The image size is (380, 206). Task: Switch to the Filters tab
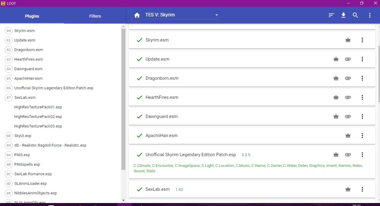tap(95, 16)
